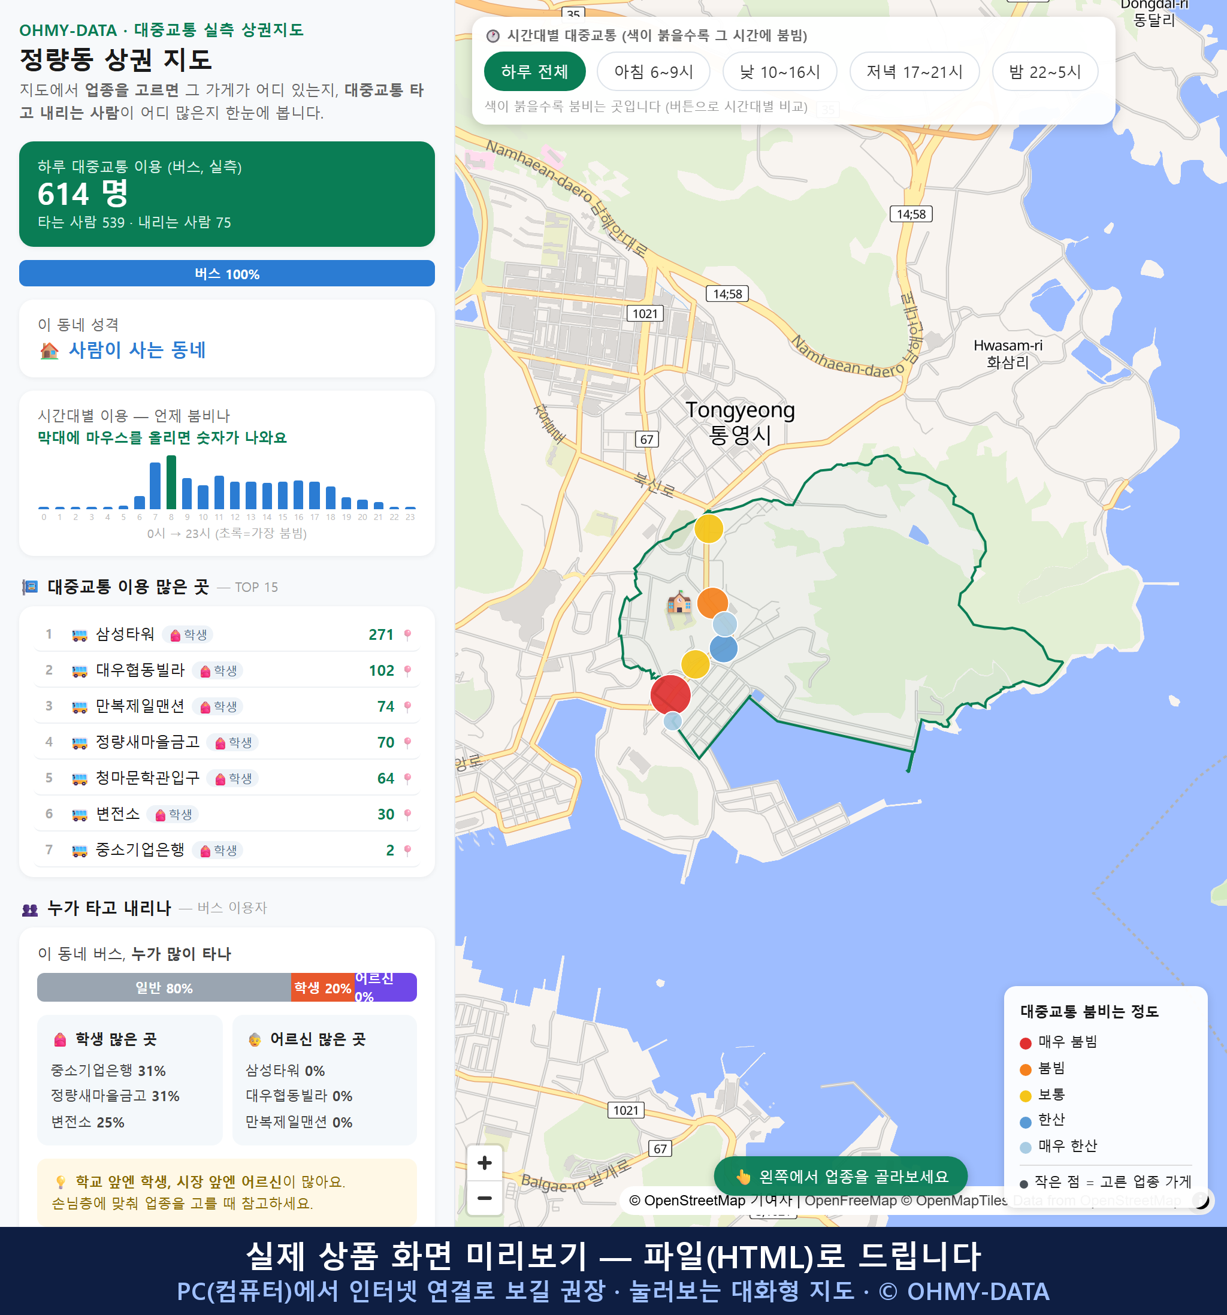This screenshot has height=1315, width=1227.
Task: Locate 대우협동빌라 using its pin icon
Action: point(407,671)
